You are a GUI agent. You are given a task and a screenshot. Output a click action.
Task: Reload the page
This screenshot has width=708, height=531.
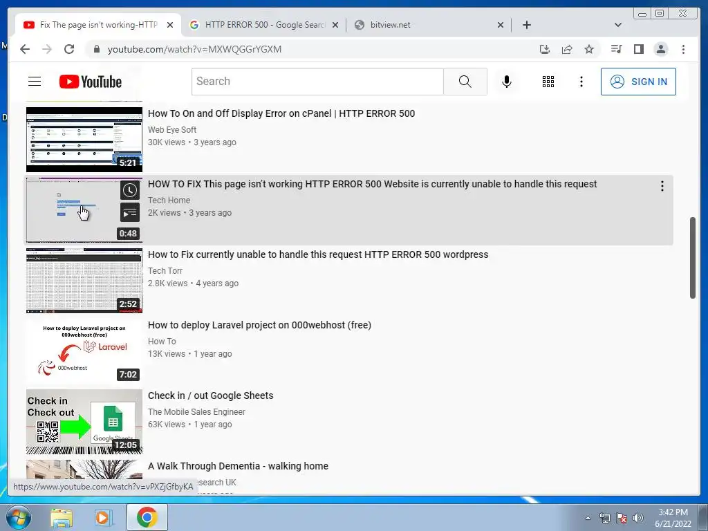(x=69, y=49)
